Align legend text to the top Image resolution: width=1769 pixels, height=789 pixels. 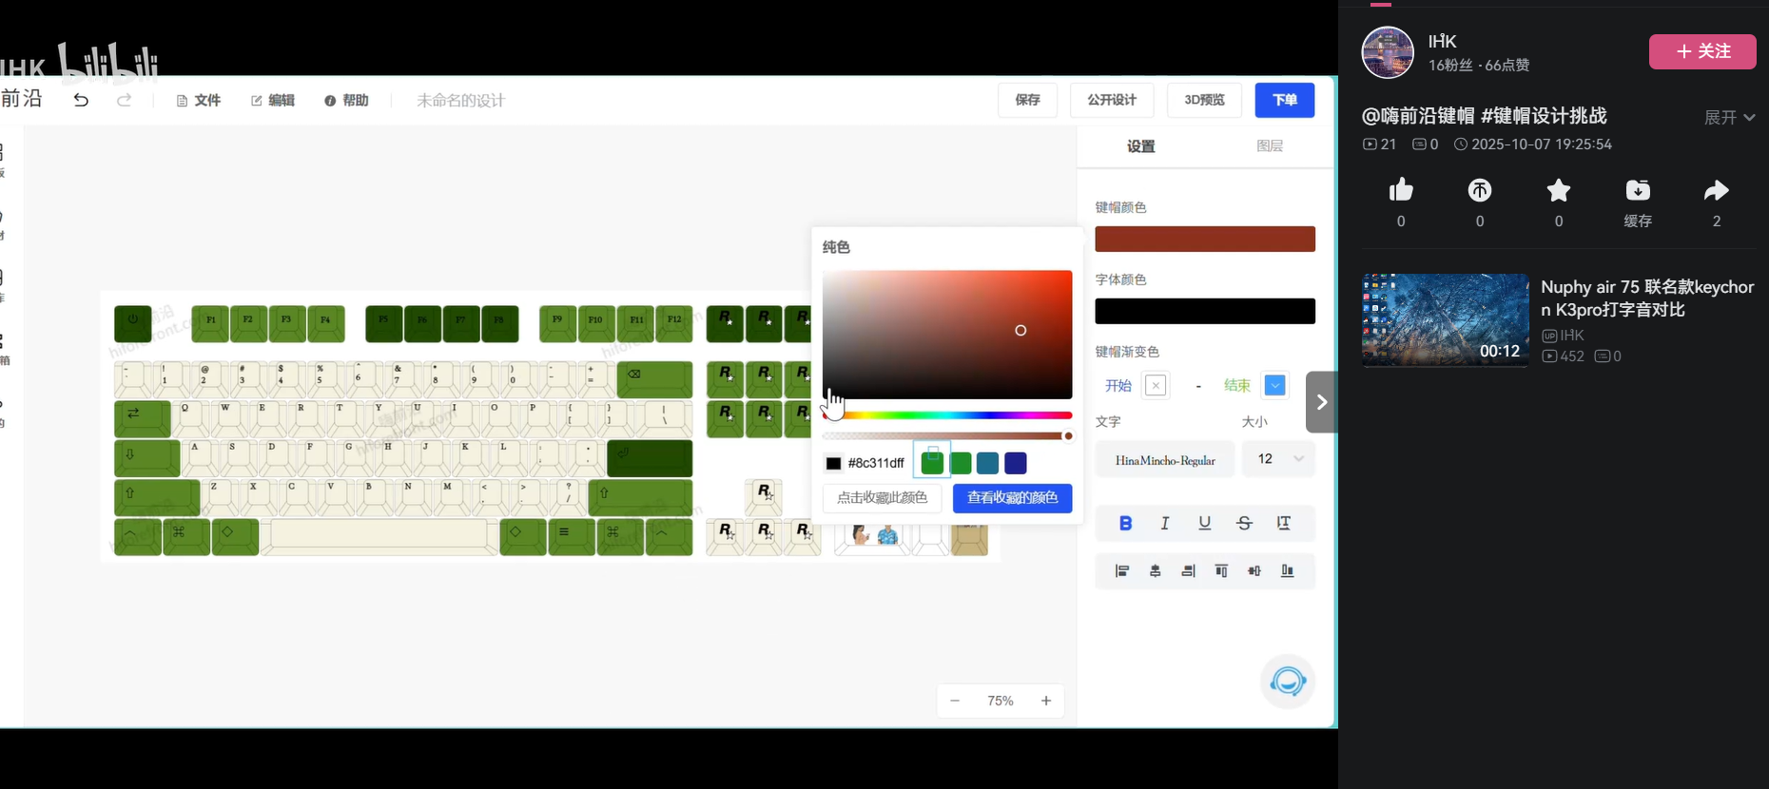(x=1221, y=571)
